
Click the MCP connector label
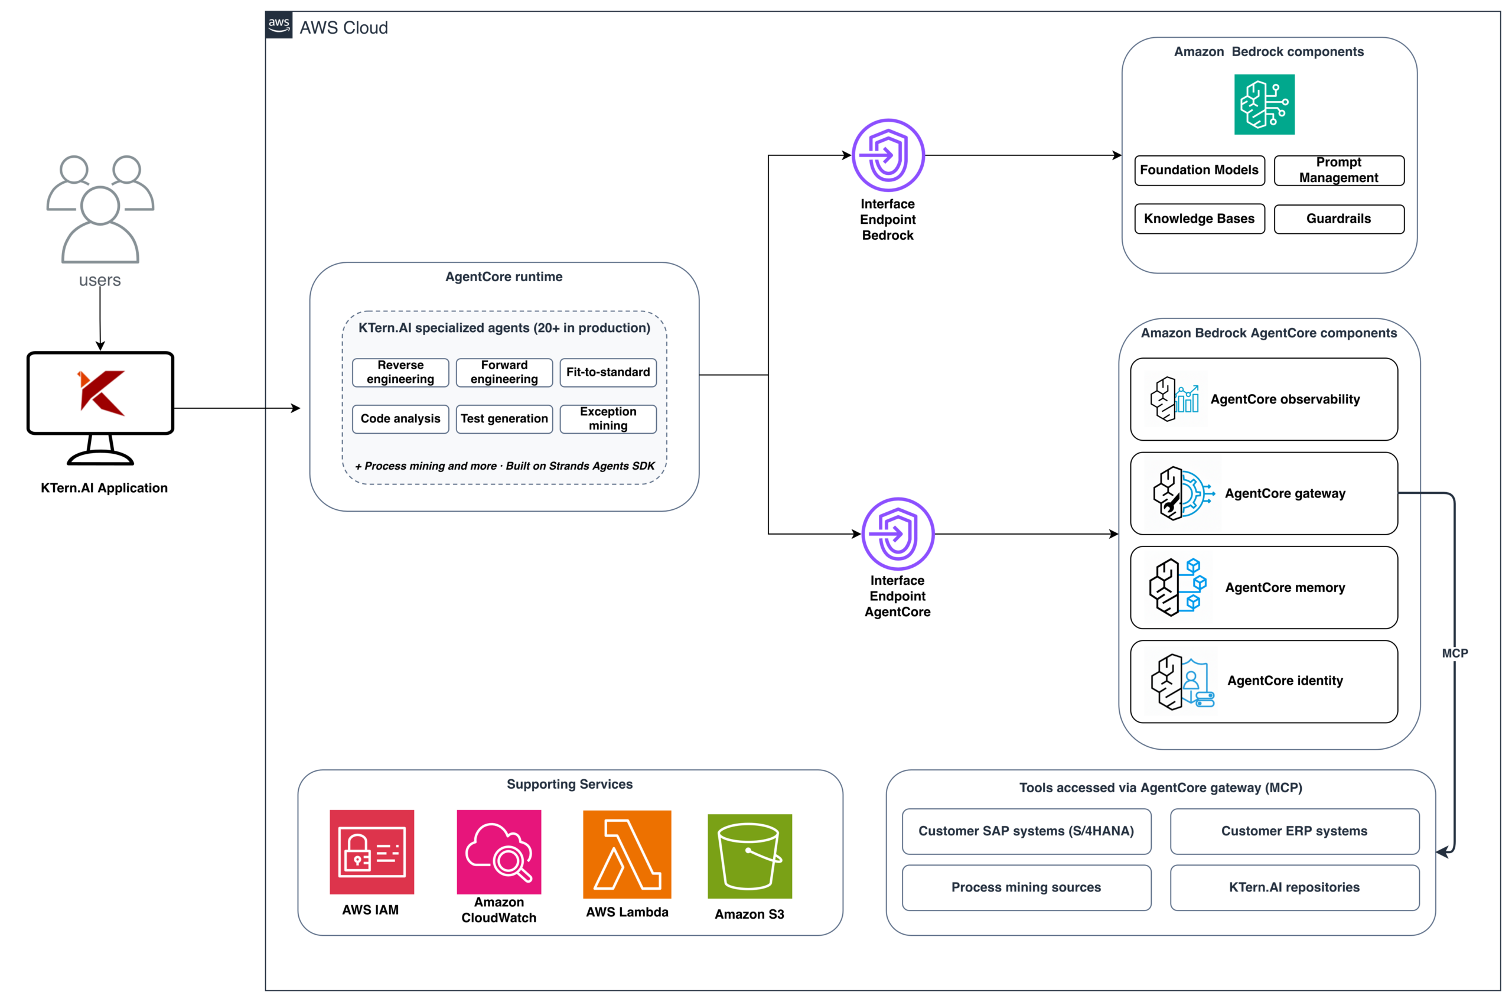point(1455,653)
